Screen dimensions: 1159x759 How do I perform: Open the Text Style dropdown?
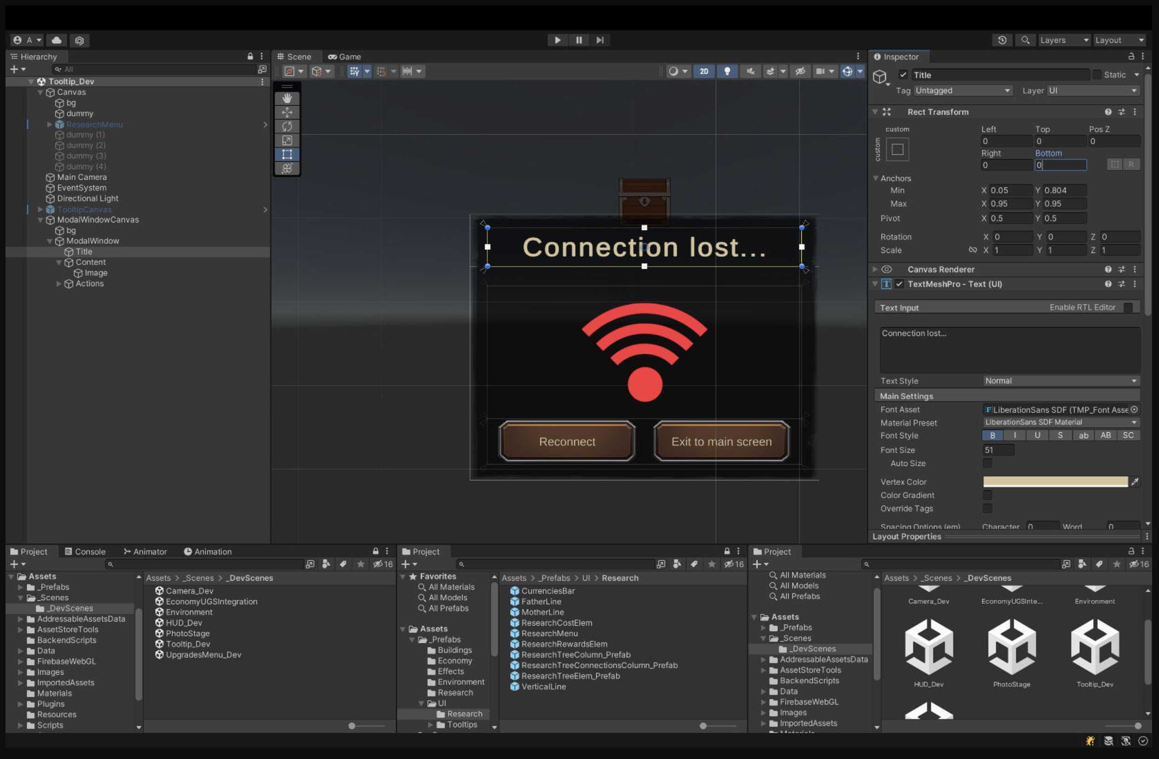pos(1061,381)
